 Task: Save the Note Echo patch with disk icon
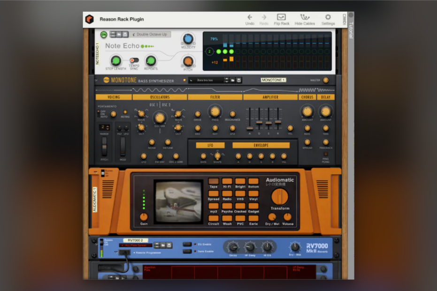pos(125,34)
